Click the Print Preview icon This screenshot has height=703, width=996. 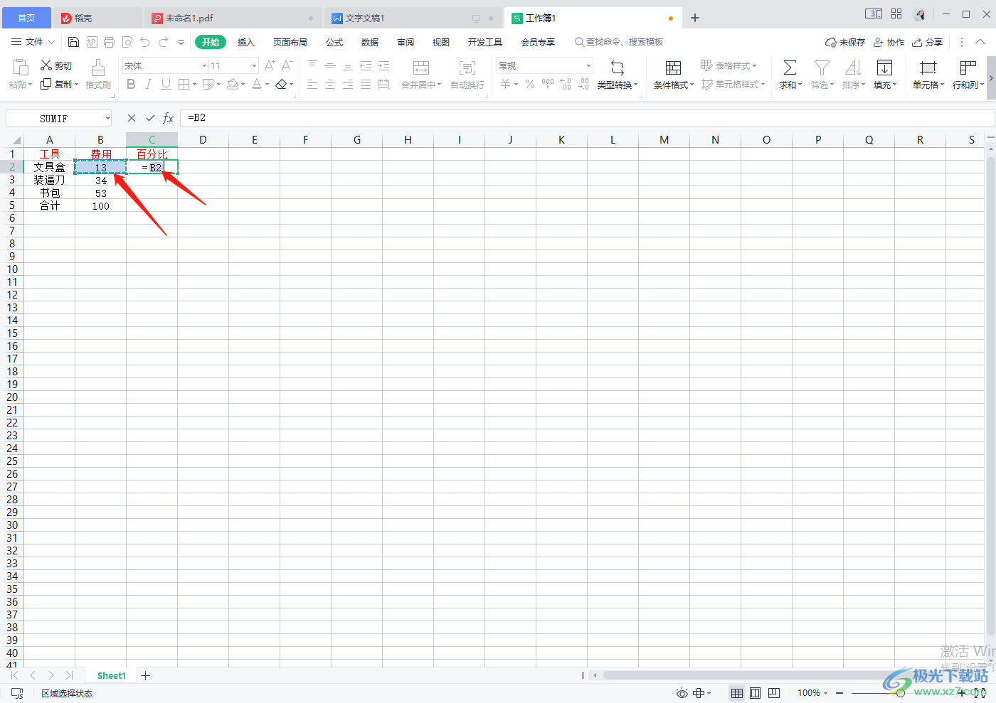(127, 43)
